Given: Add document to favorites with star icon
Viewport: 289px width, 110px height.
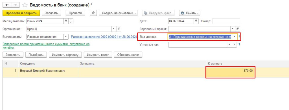Looking at the screenshot, I should coord(25,5).
